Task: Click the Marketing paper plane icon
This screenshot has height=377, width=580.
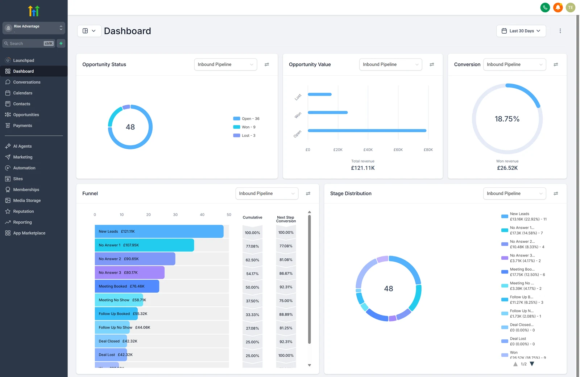Action: pos(8,157)
